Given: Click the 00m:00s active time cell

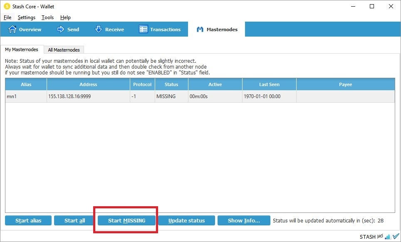Looking at the screenshot, I should point(215,96).
